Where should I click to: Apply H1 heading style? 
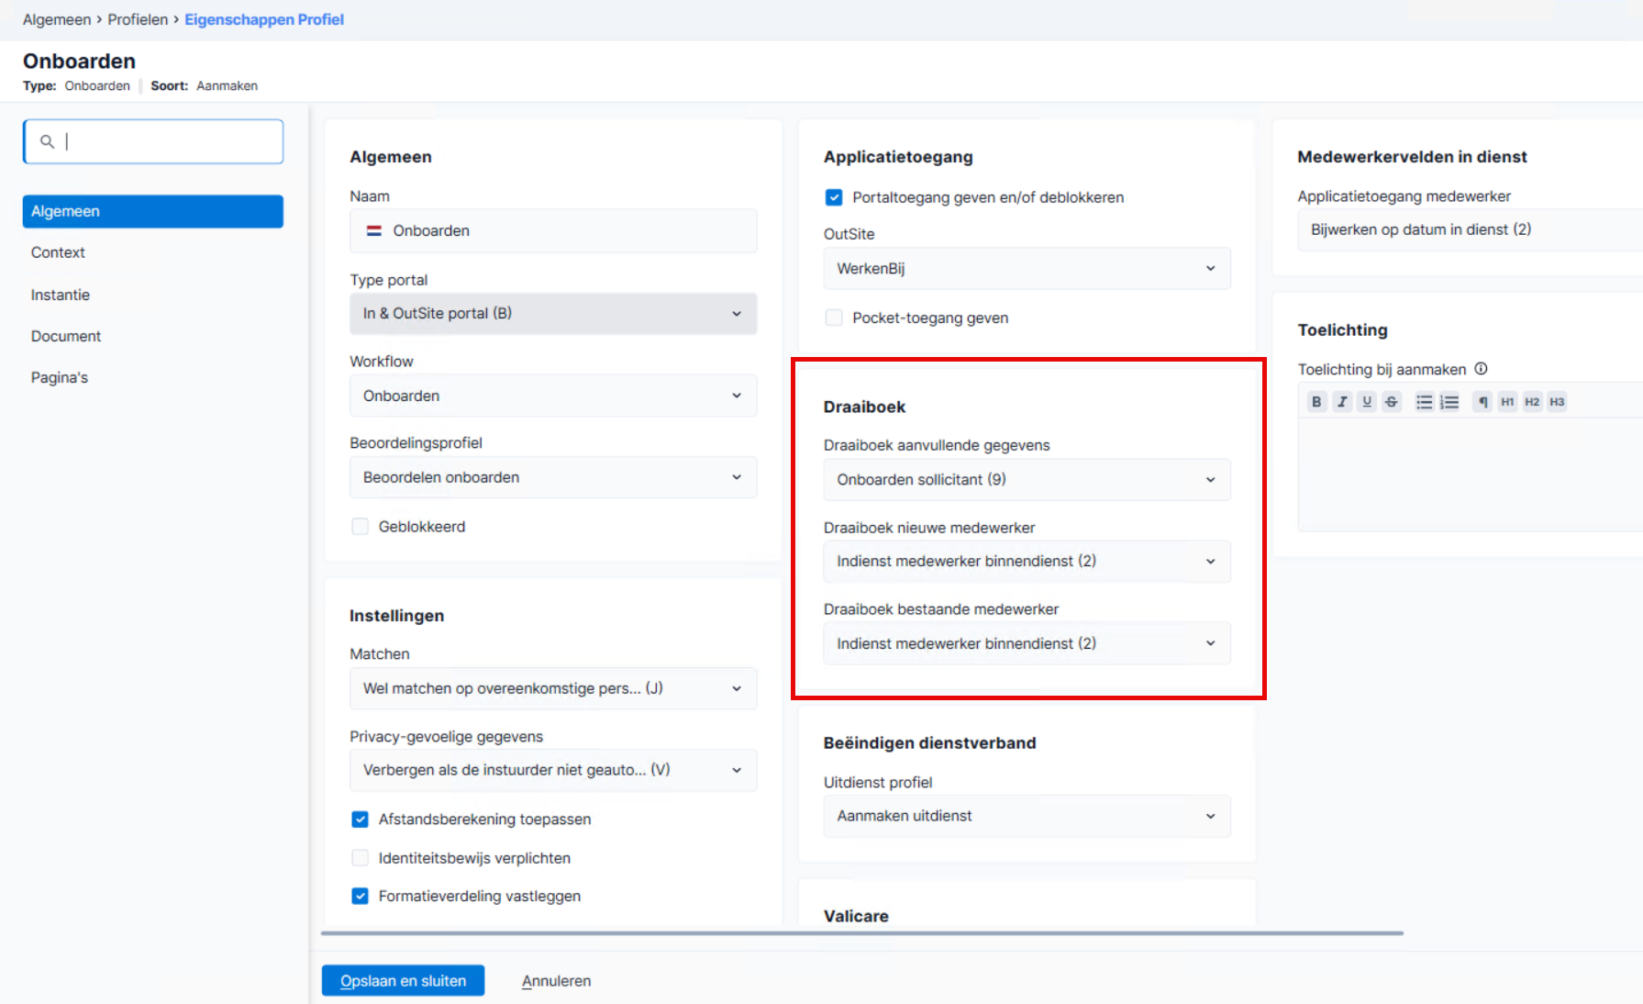1507,402
